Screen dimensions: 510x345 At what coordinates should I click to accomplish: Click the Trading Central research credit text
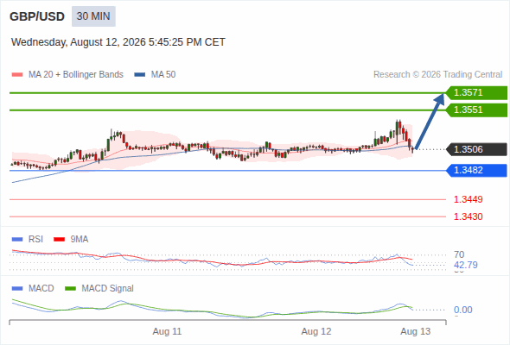(437, 75)
